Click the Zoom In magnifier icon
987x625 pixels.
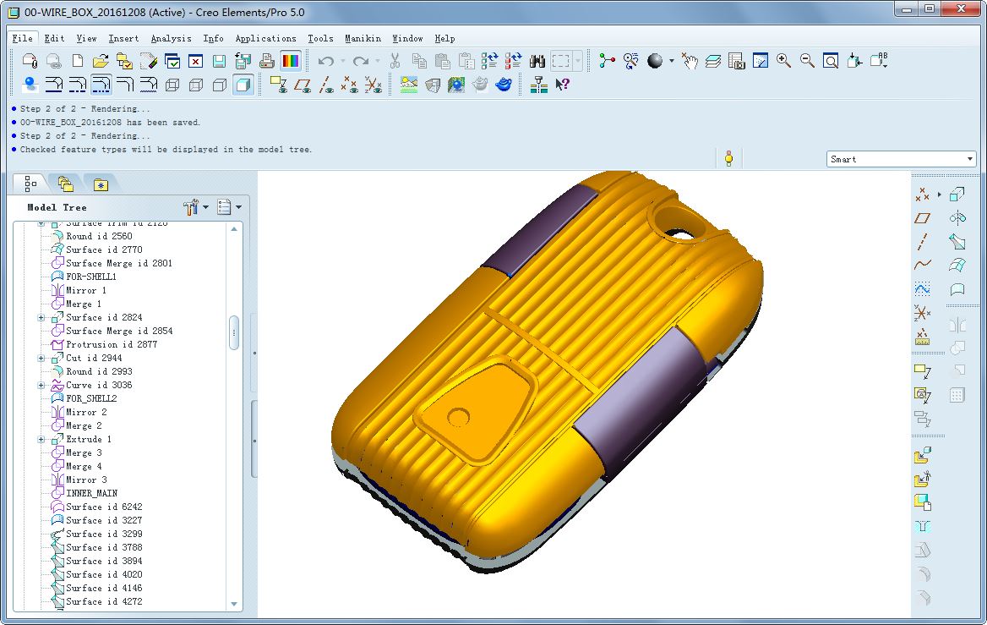[783, 61]
